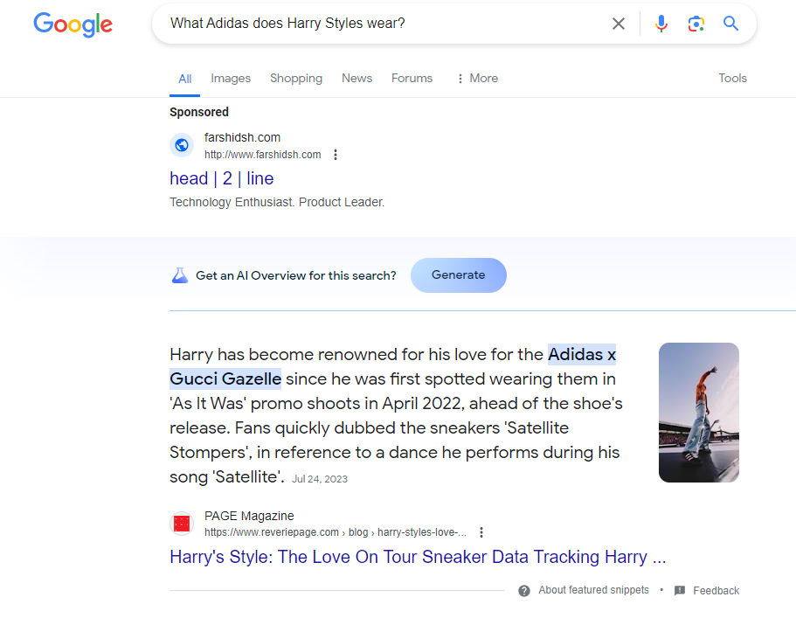Click the AI Overview flask icon

coord(179,275)
